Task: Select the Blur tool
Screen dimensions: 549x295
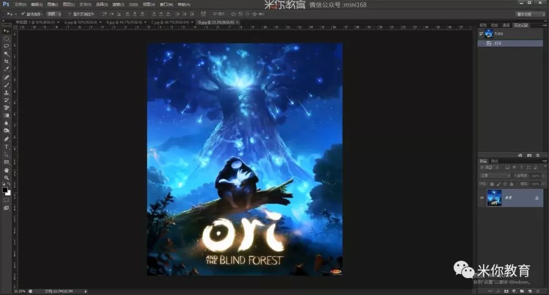Action: pos(6,123)
